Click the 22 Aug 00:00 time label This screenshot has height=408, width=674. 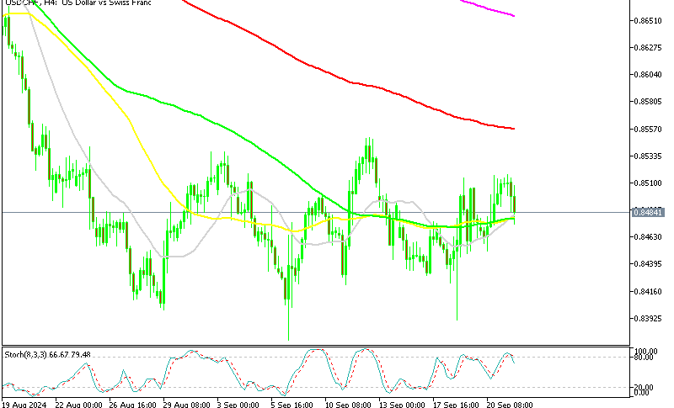pyautogui.click(x=79, y=405)
